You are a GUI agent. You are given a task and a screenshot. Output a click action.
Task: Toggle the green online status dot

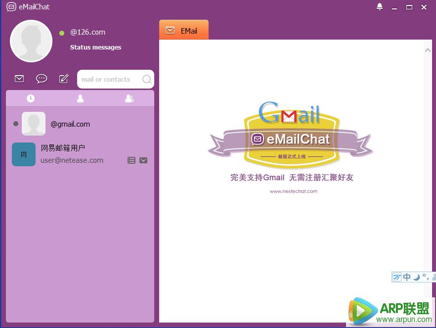[62, 33]
